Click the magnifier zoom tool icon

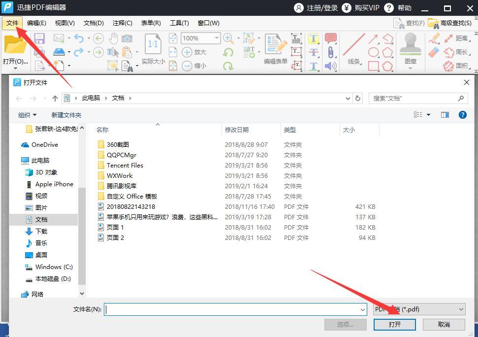pos(228,38)
